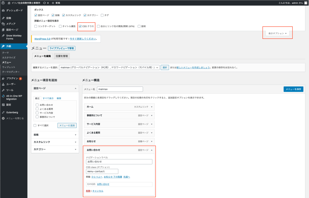Viewport: 309px width, 198px height.
Task: Click the home icon beside site name
Action: (9, 3)
